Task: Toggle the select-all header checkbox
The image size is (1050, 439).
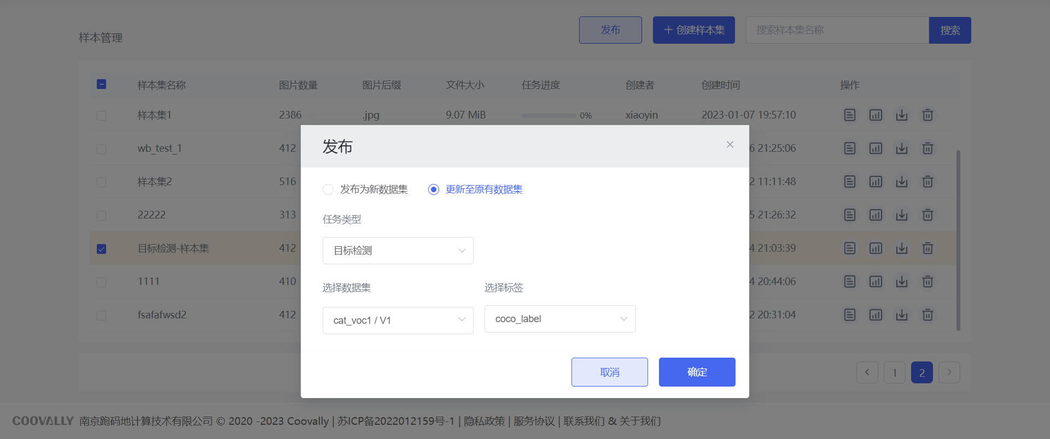Action: click(x=101, y=84)
